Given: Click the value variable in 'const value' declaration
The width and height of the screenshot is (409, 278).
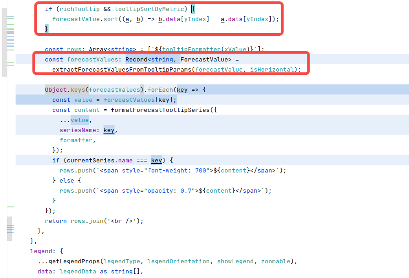Looking at the screenshot, I should (83, 100).
